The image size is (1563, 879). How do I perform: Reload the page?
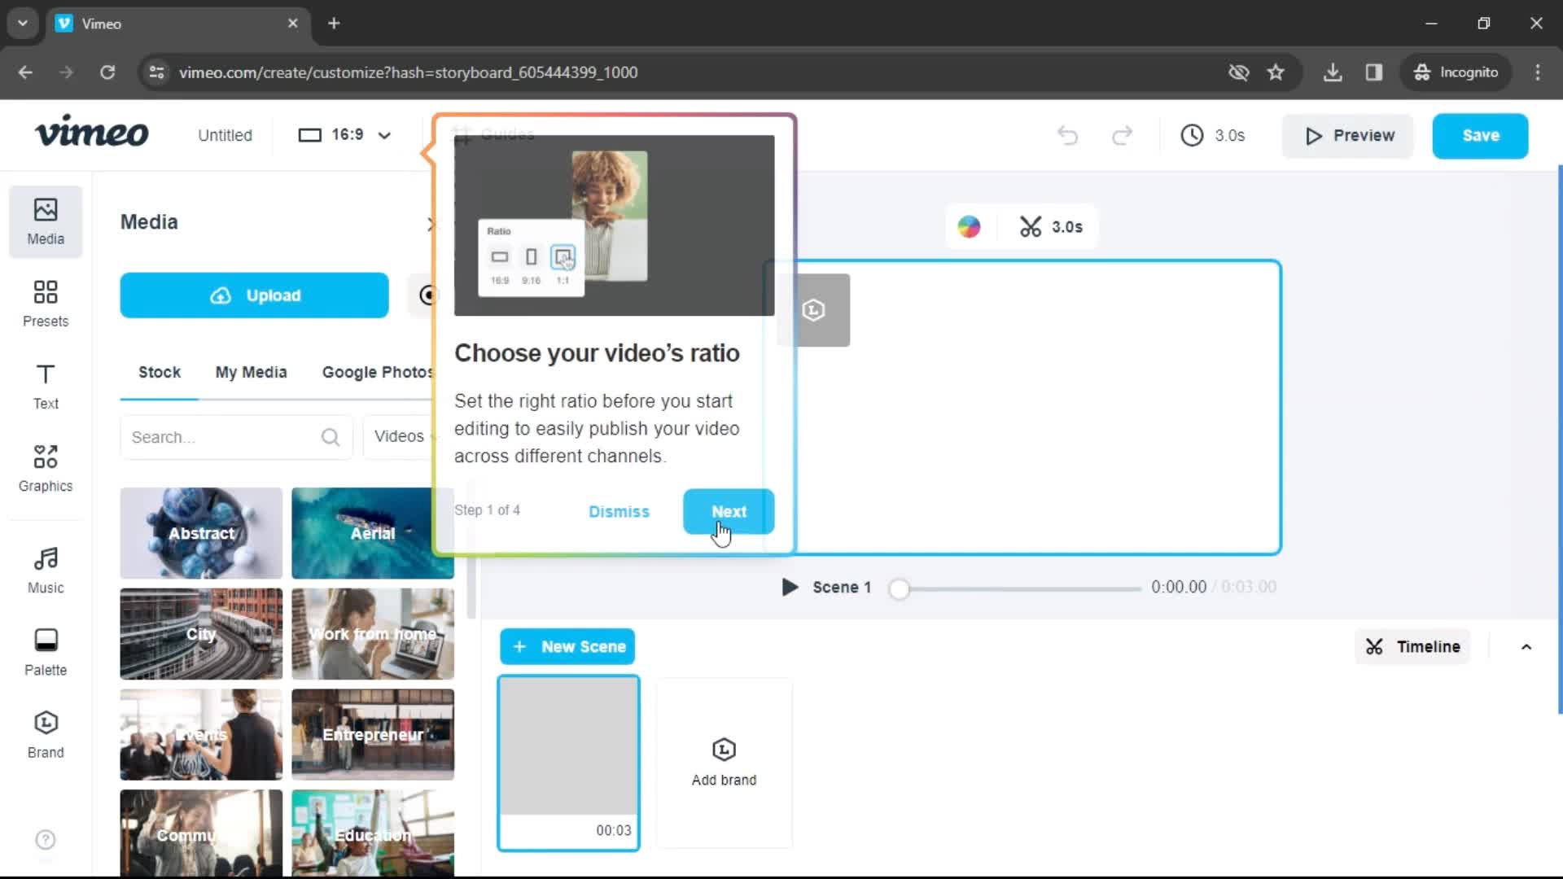107,72
